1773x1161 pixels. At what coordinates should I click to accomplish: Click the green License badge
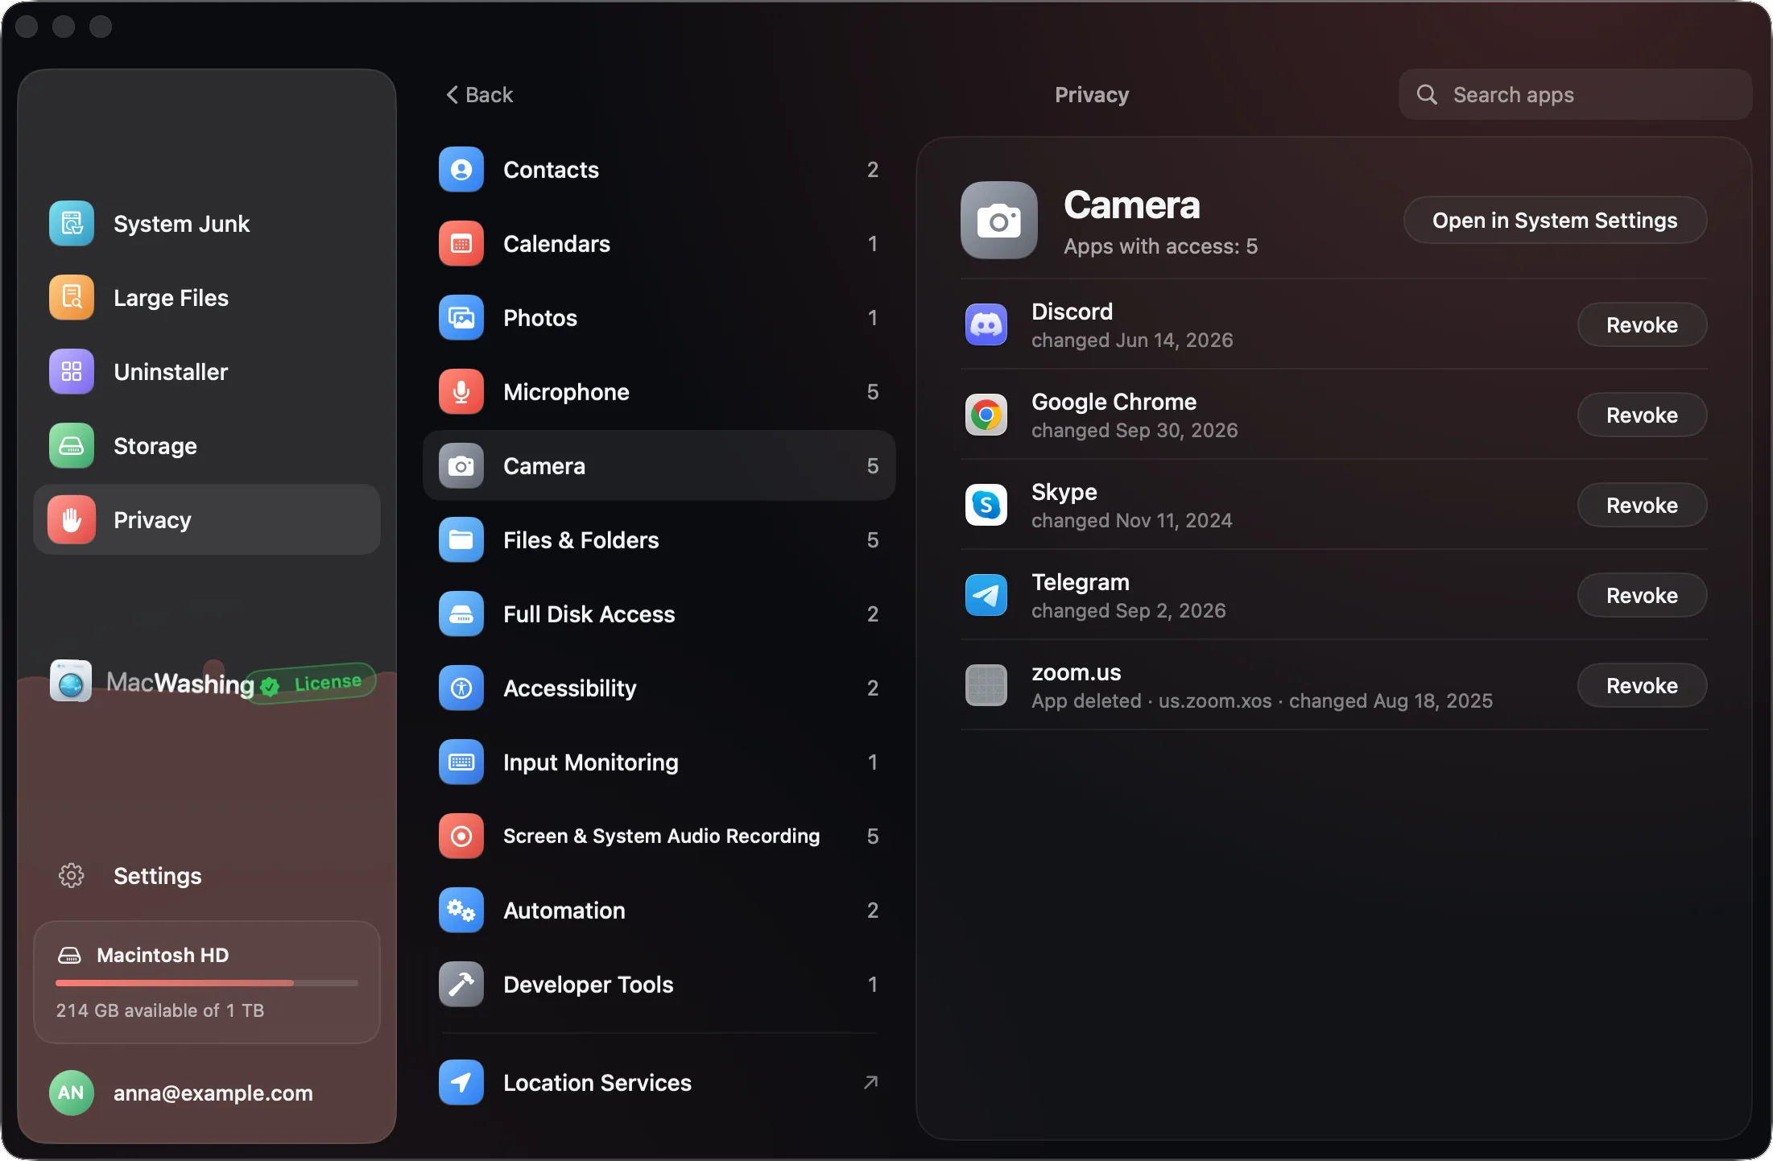click(312, 683)
